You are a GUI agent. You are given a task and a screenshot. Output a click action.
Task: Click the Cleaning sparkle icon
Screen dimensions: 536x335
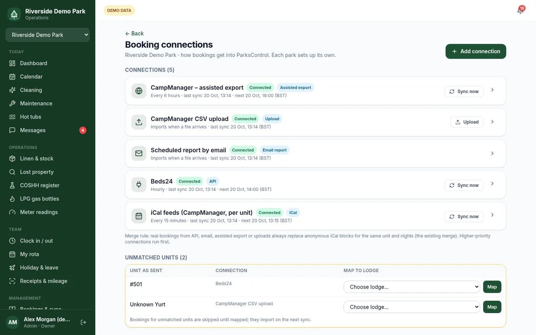[12, 90]
